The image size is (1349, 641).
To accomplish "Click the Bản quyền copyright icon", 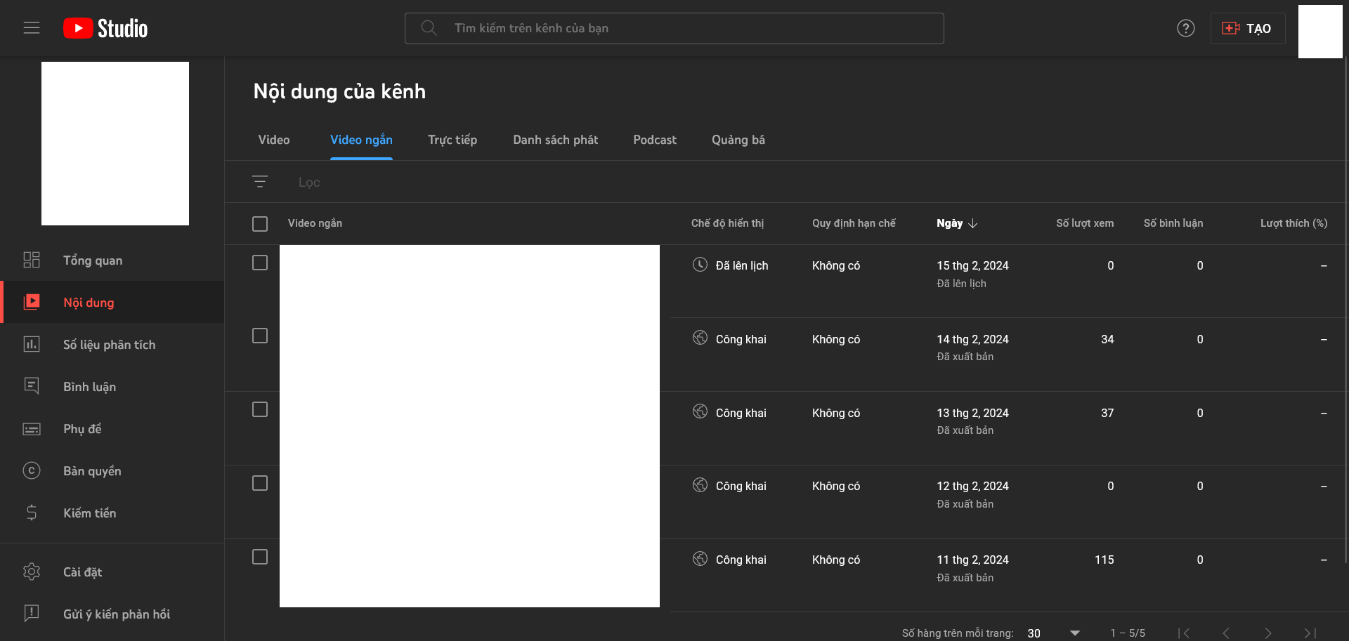I will point(32,470).
